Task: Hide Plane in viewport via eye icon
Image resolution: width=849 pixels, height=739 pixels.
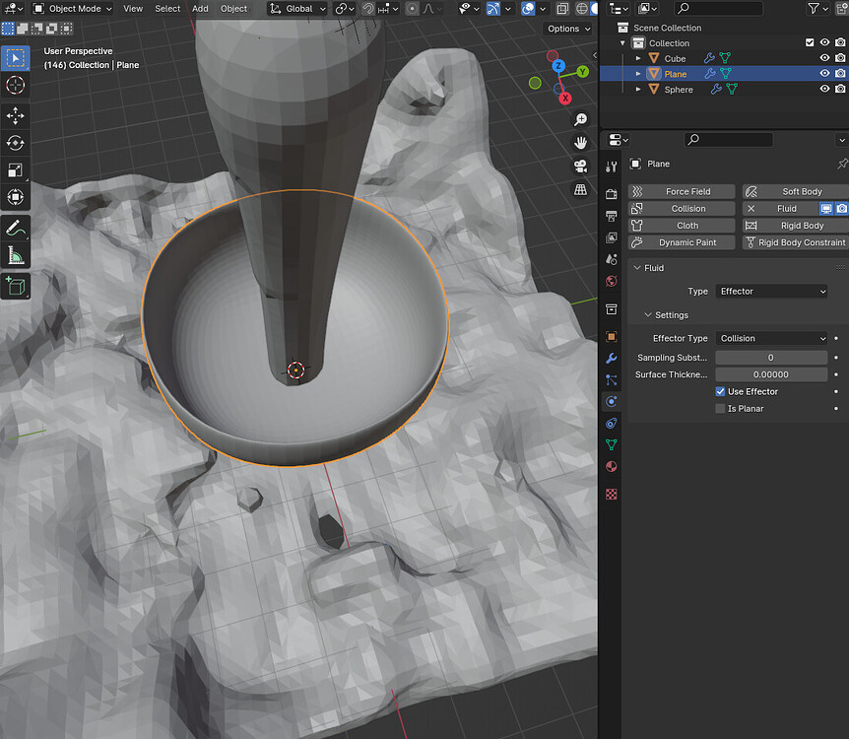Action: pos(824,73)
